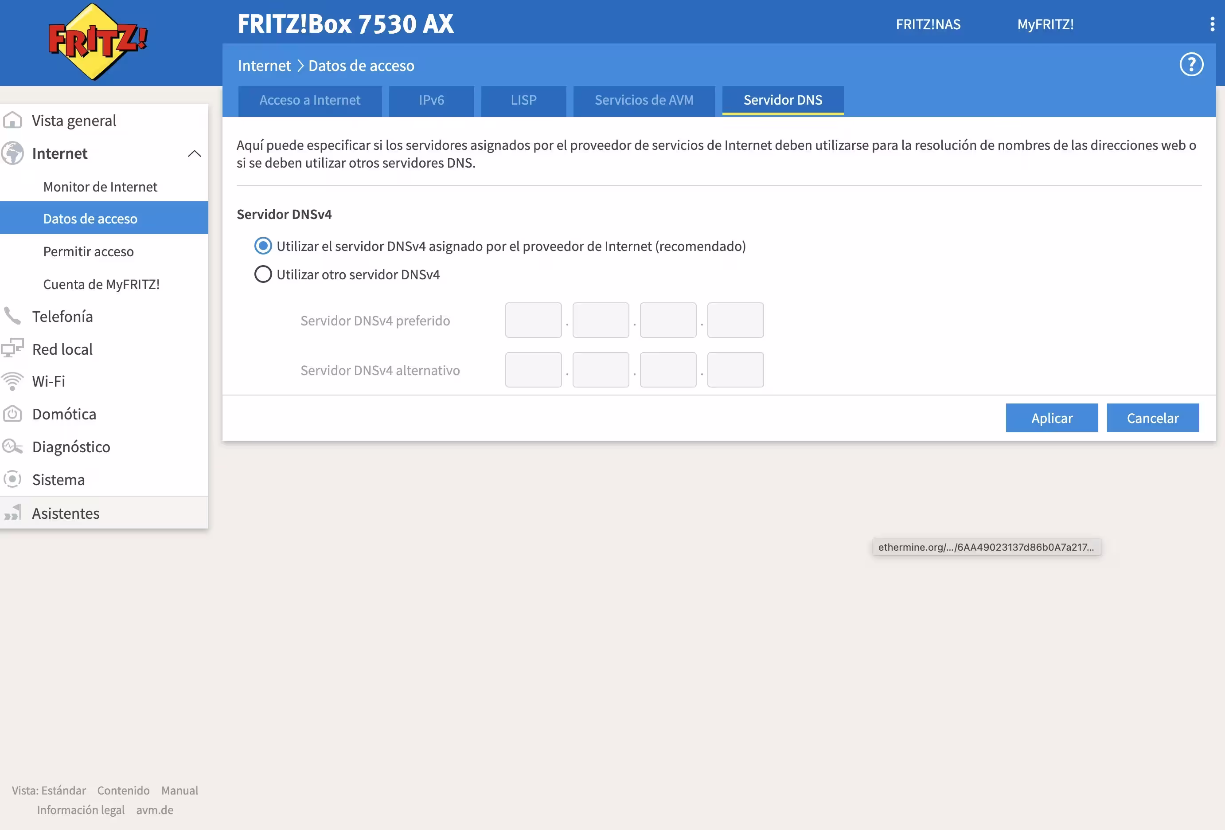Open the Servicios de AVM tab

click(x=644, y=100)
